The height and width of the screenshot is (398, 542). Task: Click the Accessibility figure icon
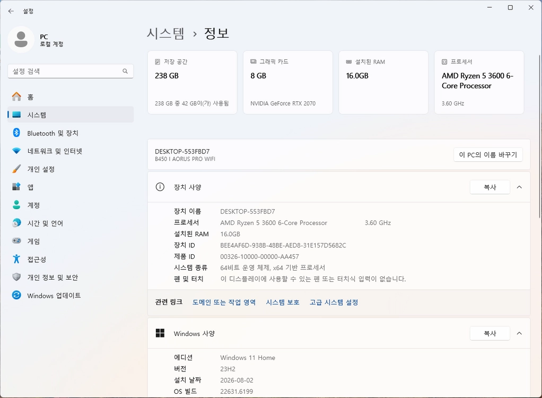[16, 259]
